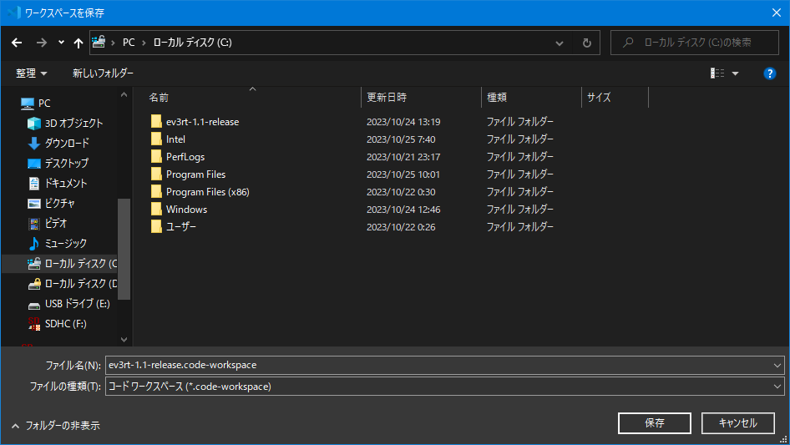790x445 pixels.
Task: Click folder icon of ev3rt-1.1-release
Action: point(156,121)
